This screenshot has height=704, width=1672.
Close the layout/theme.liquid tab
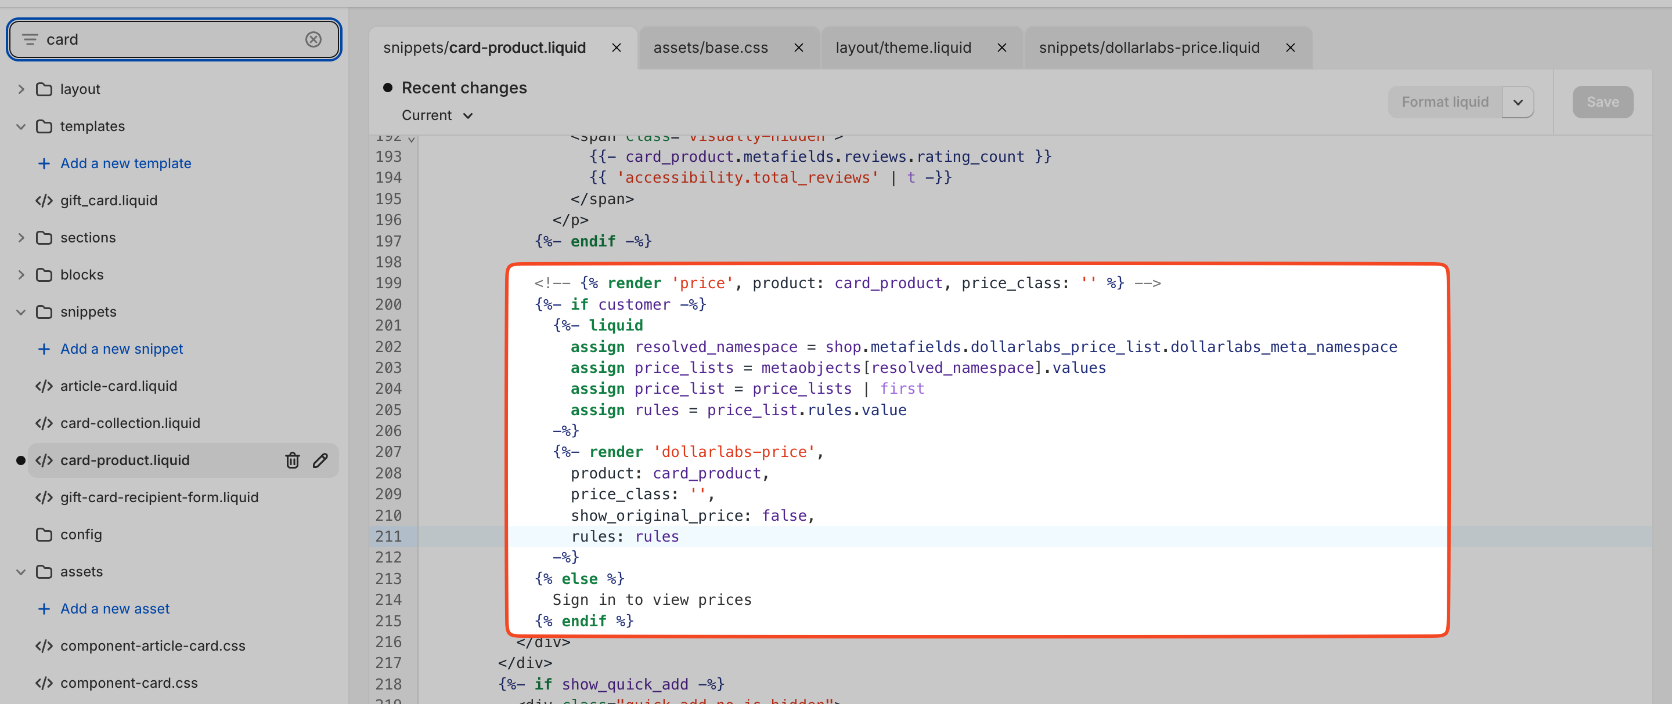pyautogui.click(x=1001, y=48)
